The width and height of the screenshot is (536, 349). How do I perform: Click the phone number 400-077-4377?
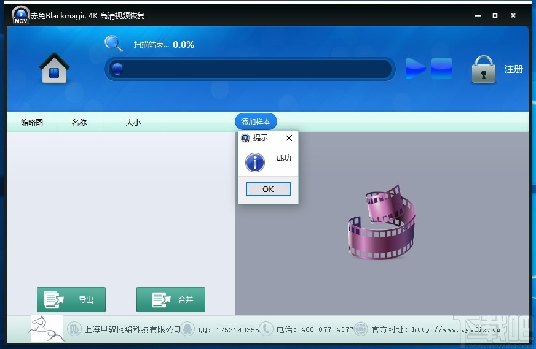pyautogui.click(x=328, y=329)
